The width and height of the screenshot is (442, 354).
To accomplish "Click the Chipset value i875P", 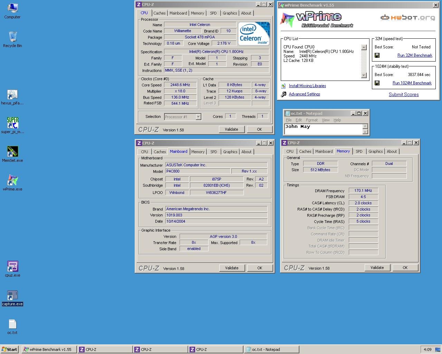I will coord(217,179).
